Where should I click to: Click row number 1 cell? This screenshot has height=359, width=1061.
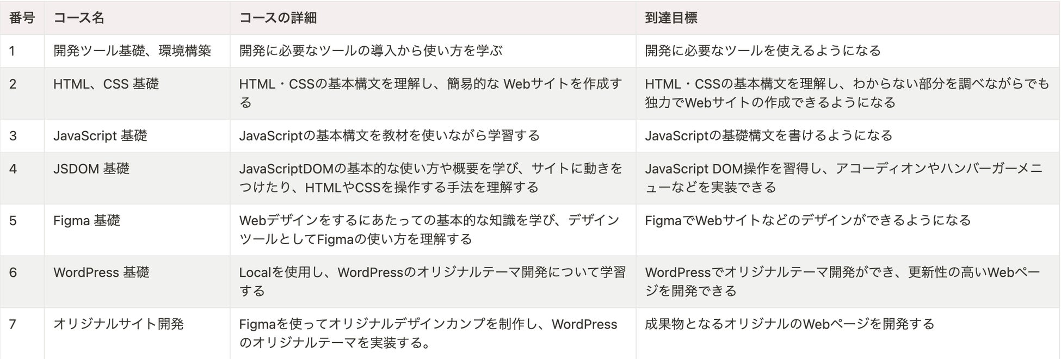pos(13,51)
